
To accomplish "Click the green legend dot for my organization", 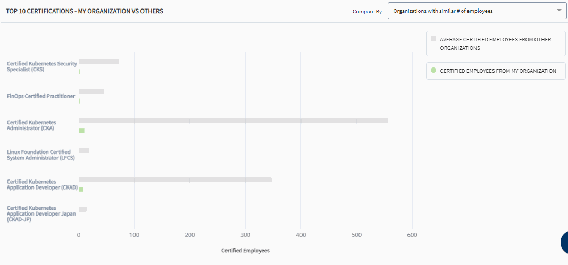I will point(433,71).
